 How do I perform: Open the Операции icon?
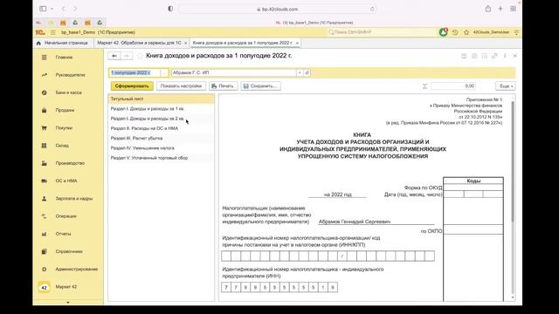(45, 216)
